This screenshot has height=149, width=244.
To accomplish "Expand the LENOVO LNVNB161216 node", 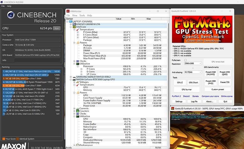I will point(71,24).
